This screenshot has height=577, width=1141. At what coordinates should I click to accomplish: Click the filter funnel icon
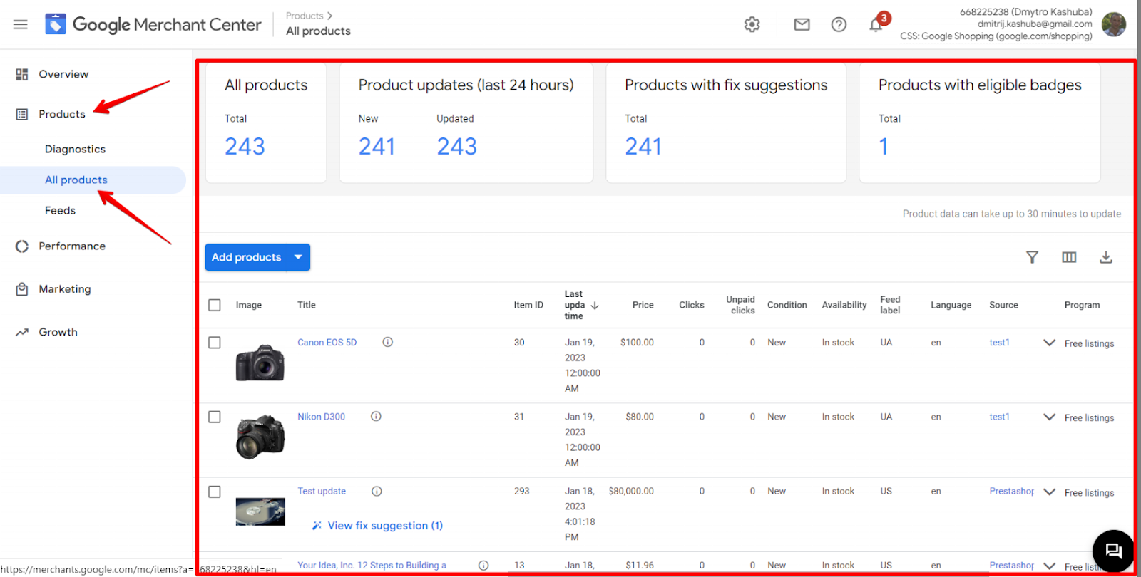[1032, 257]
